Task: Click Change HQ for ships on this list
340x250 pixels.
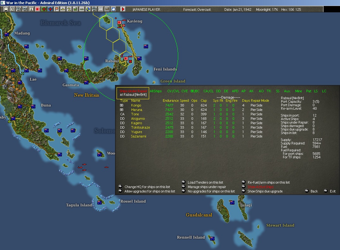Action: [x=147, y=187]
